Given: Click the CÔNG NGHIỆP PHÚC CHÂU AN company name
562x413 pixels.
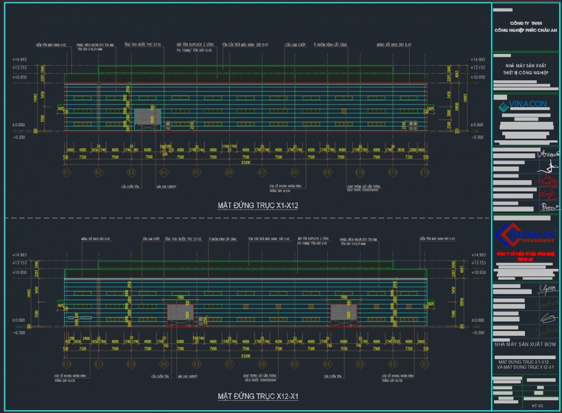Looking at the screenshot, I should pyautogui.click(x=525, y=30).
